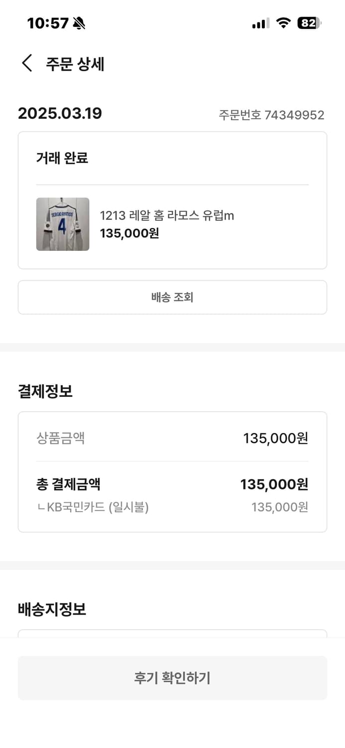Tap the Wi-Fi icon in the status bar
The height and width of the screenshot is (748, 345).
pyautogui.click(x=284, y=22)
